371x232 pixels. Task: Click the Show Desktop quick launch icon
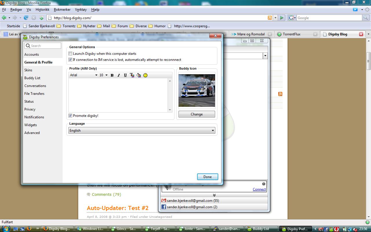coord(16,229)
